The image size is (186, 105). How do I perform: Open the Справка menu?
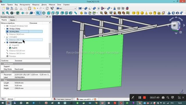66,5
